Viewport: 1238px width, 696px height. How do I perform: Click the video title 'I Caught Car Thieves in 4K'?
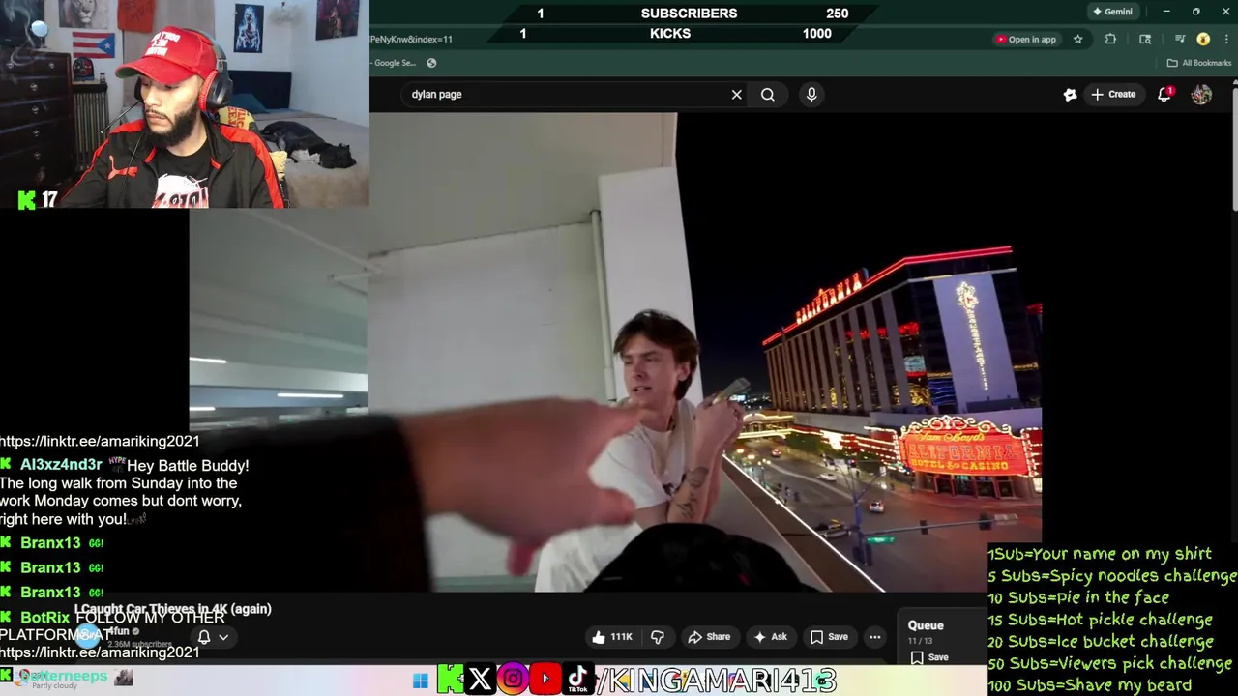pyautogui.click(x=173, y=609)
